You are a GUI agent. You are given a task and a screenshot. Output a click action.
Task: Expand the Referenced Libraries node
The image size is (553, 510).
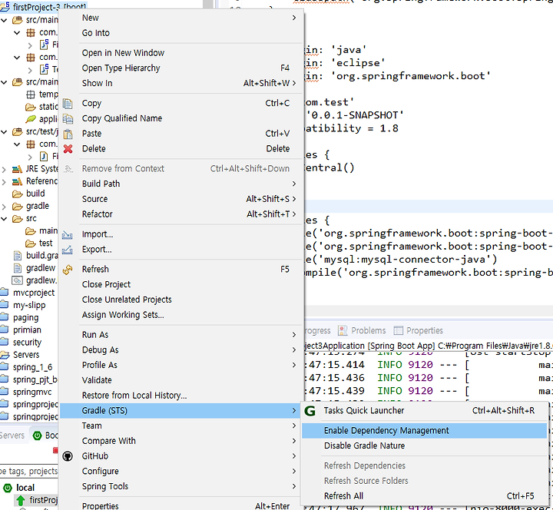tap(4, 182)
